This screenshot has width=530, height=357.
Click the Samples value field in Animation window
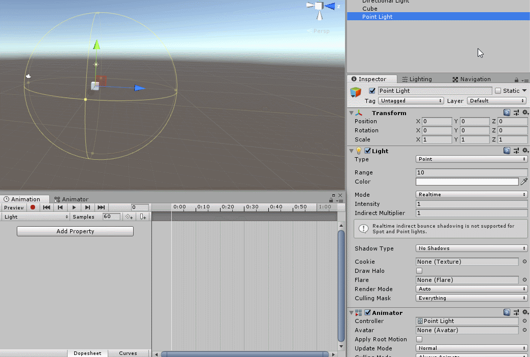tap(110, 217)
